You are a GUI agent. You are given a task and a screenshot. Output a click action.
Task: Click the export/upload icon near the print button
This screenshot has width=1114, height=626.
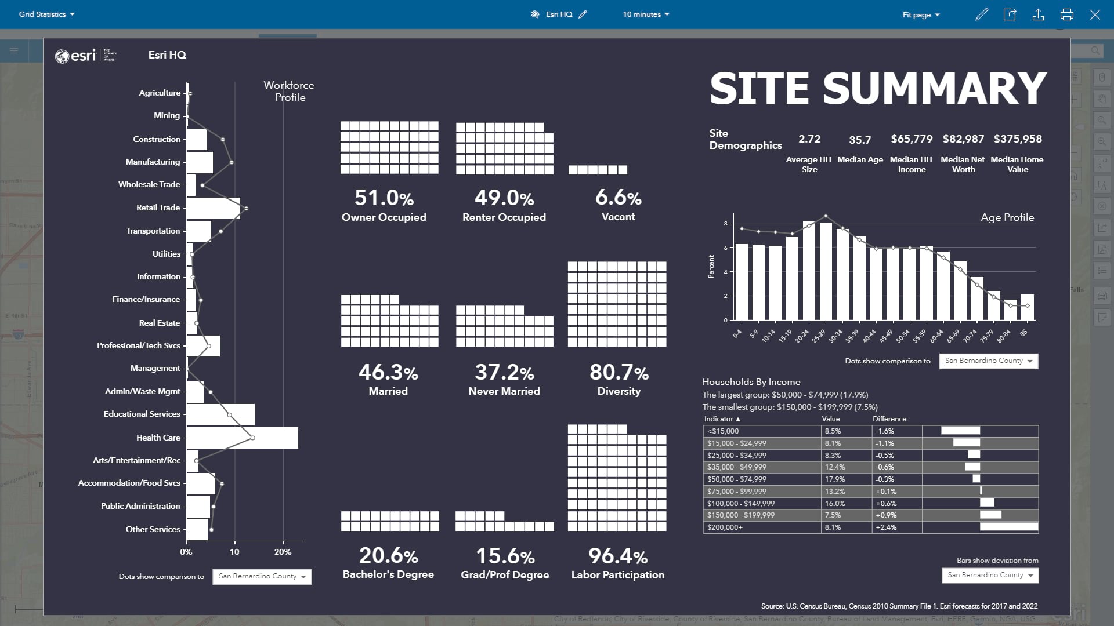[1039, 14]
